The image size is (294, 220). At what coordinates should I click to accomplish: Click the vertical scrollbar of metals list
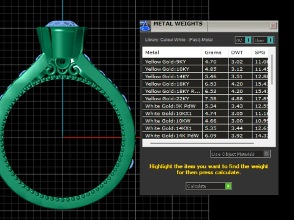point(272,70)
